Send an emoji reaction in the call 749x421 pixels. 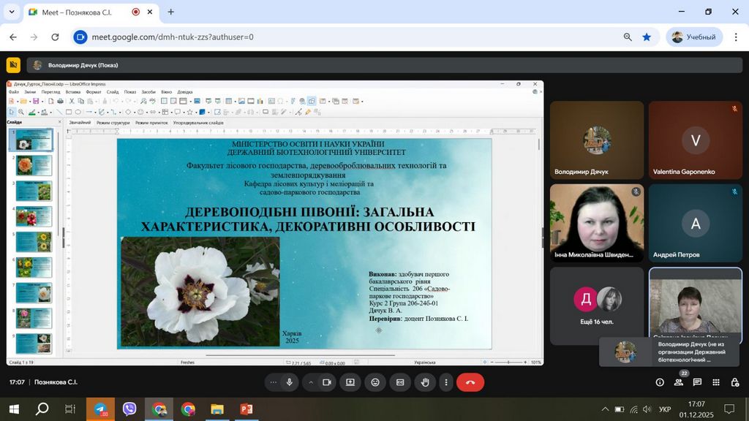pos(375,382)
